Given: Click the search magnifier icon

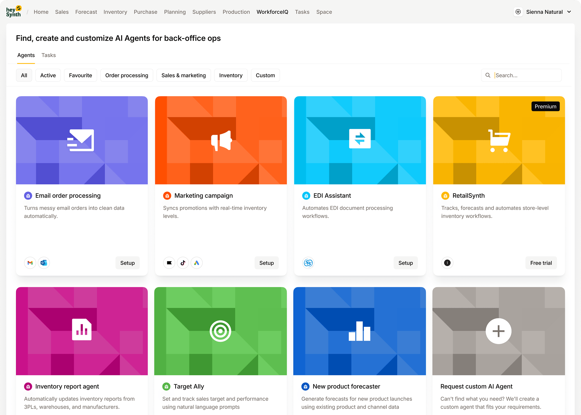Looking at the screenshot, I should tap(488, 75).
